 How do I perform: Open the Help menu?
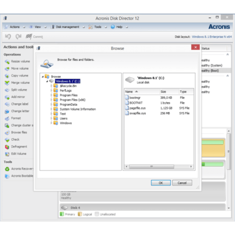point(119,27)
